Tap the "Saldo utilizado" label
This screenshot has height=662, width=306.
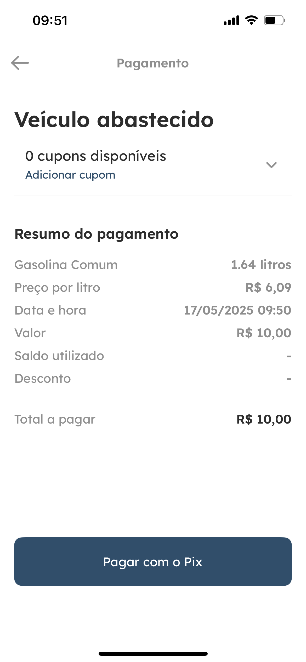[59, 356]
